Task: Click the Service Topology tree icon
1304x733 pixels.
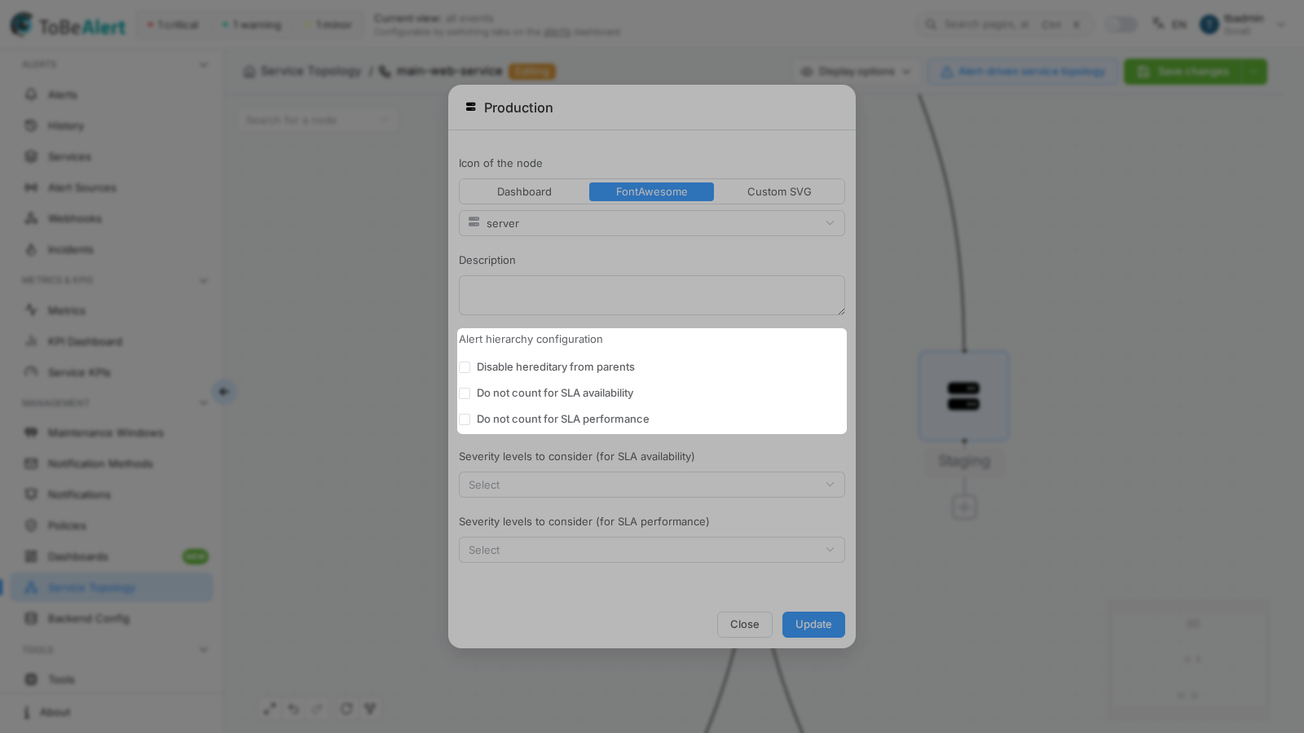Action: (31, 587)
